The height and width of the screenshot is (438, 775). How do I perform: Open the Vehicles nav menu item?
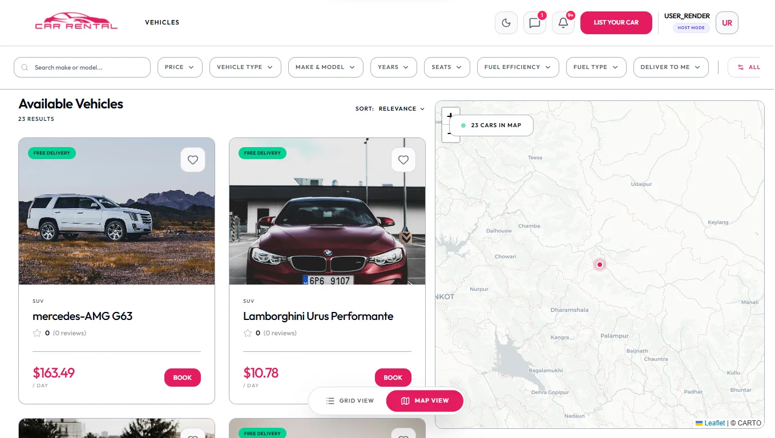tap(162, 22)
